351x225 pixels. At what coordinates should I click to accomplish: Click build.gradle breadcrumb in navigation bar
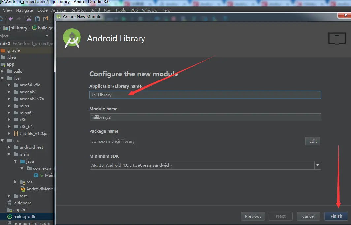[43, 28]
